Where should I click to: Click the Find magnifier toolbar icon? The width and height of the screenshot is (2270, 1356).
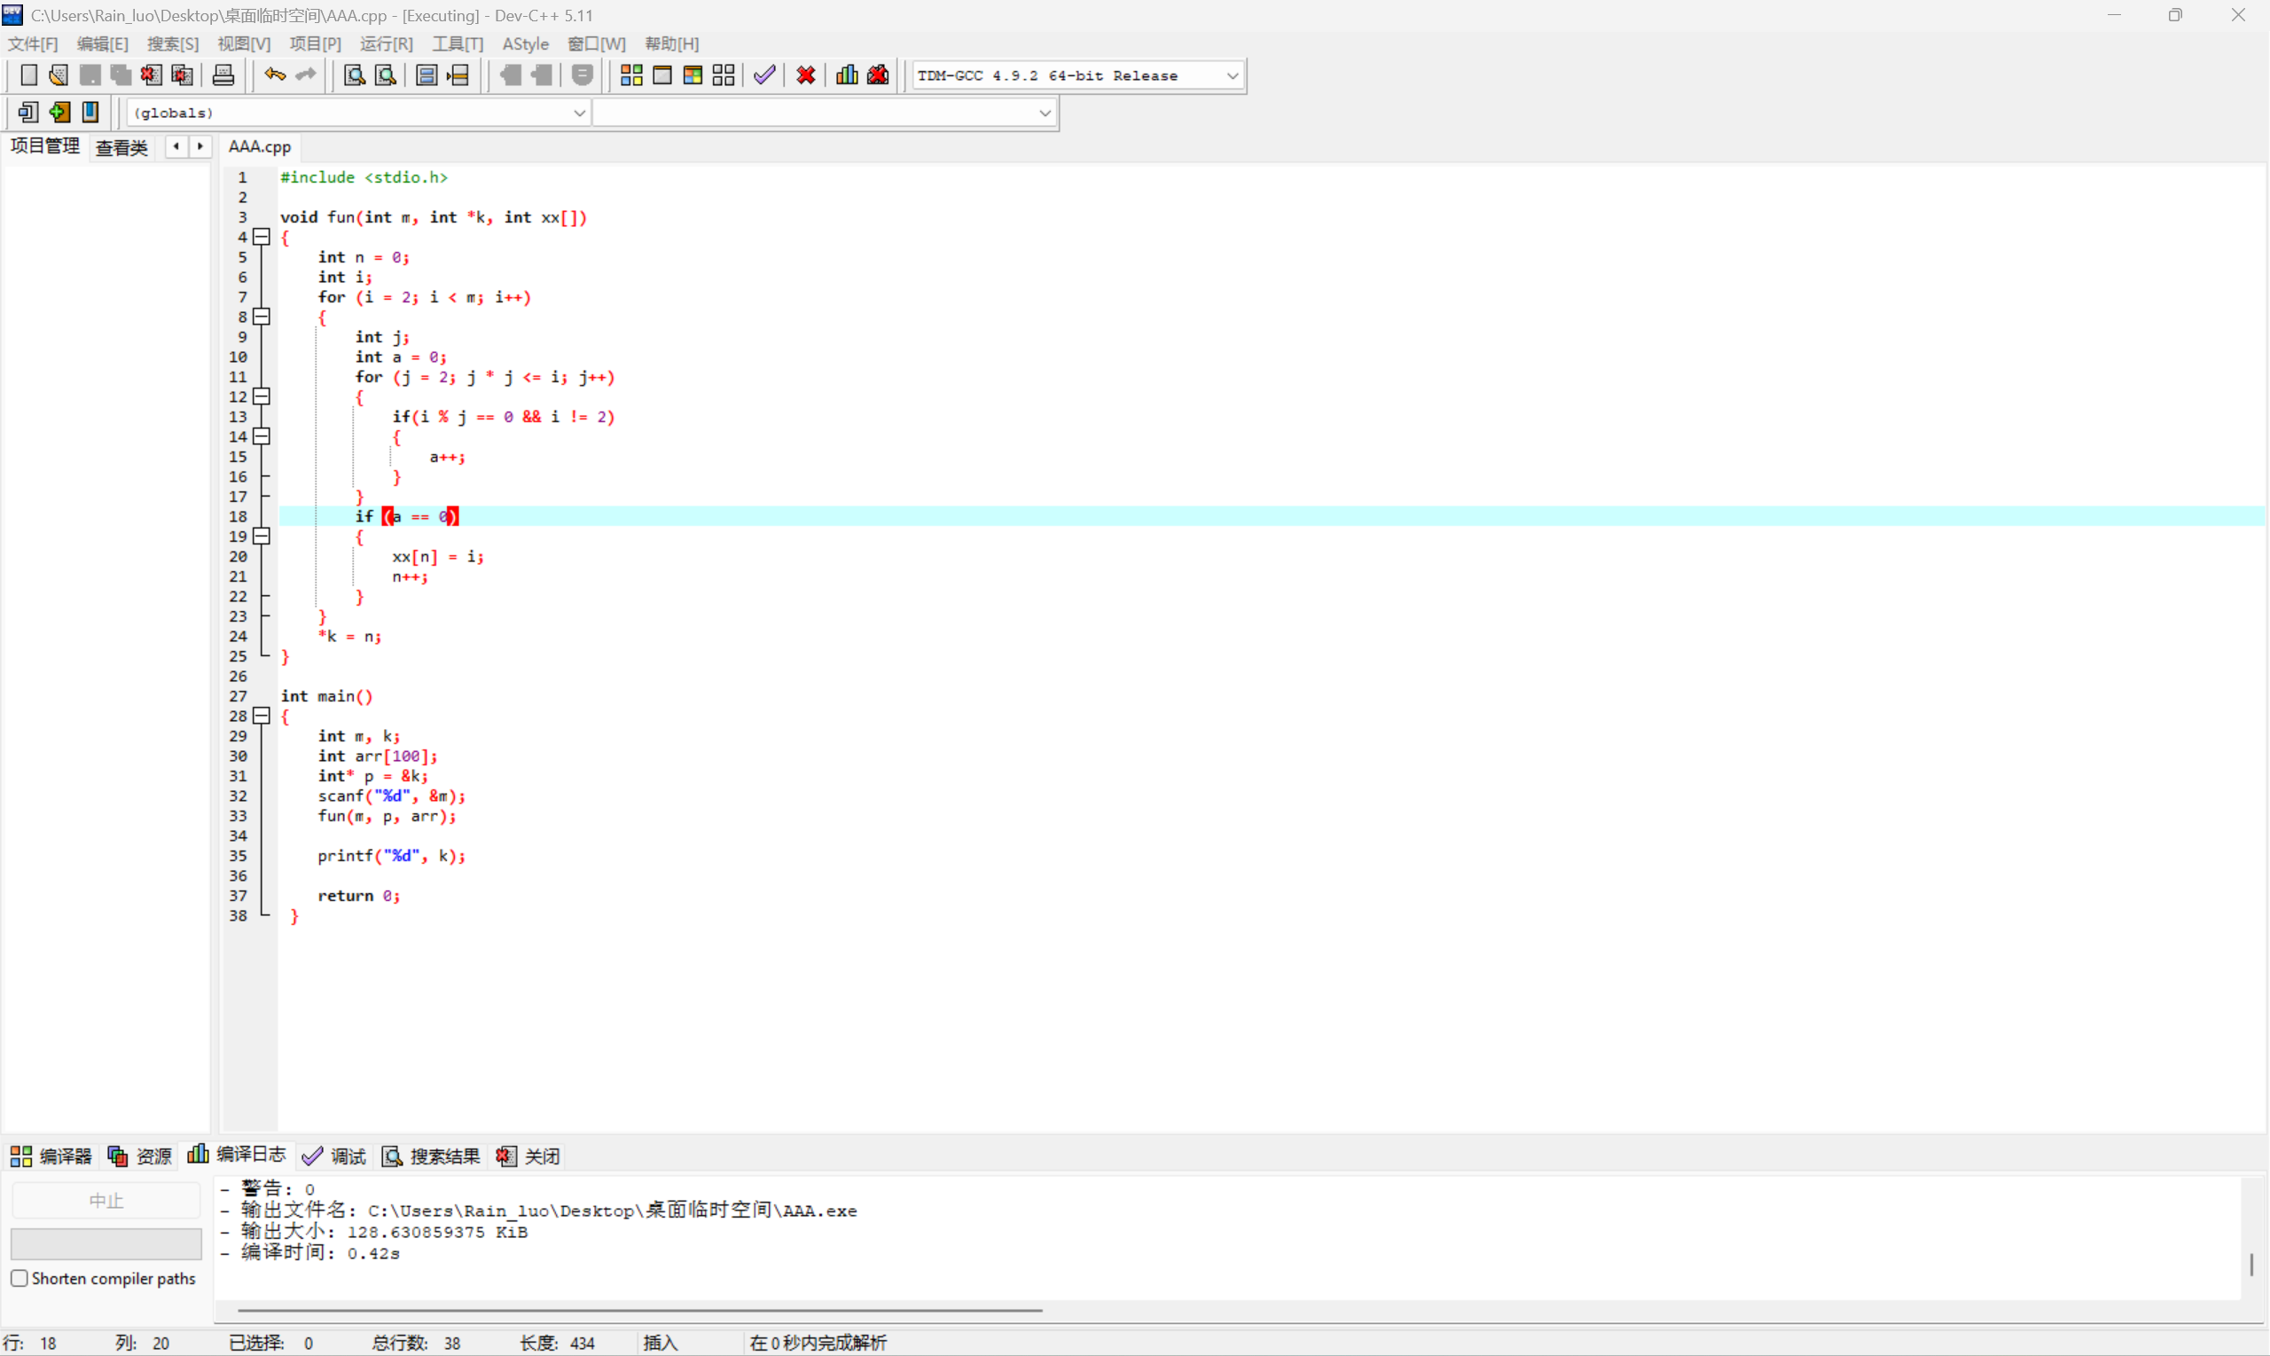(355, 74)
